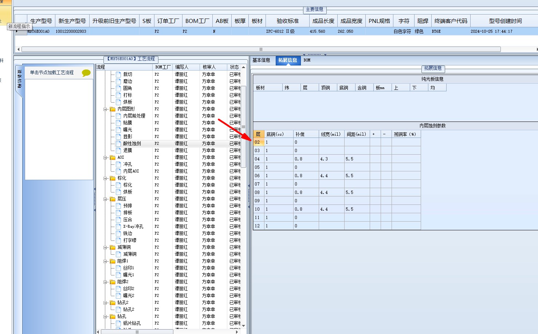This screenshot has width=538, height=334.
Task: Click the document icon beside 铝片钻孔
Action: pos(118,323)
